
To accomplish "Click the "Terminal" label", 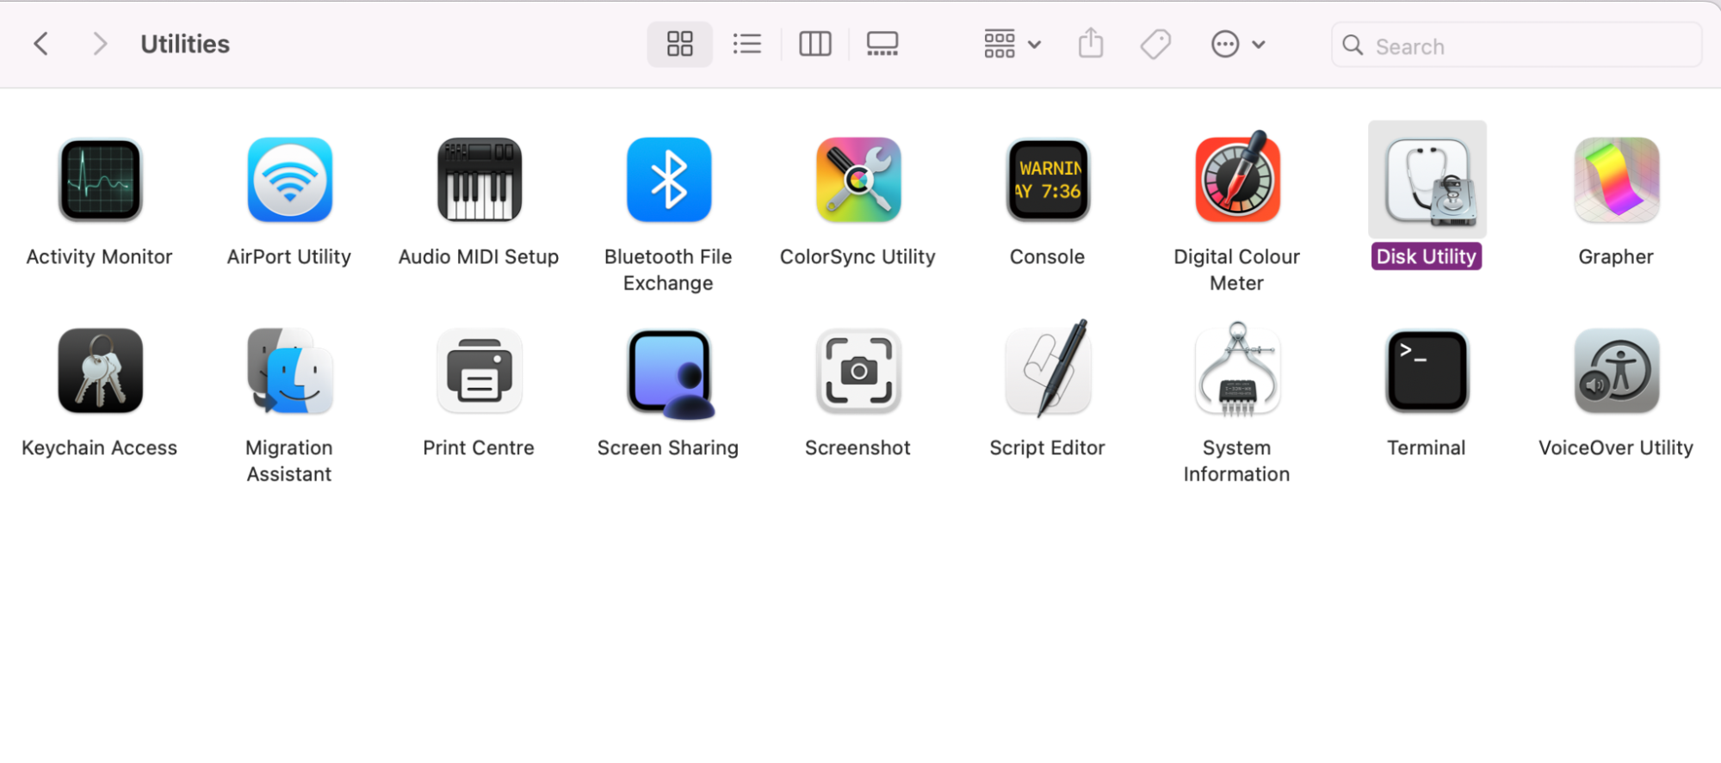I will (1426, 447).
